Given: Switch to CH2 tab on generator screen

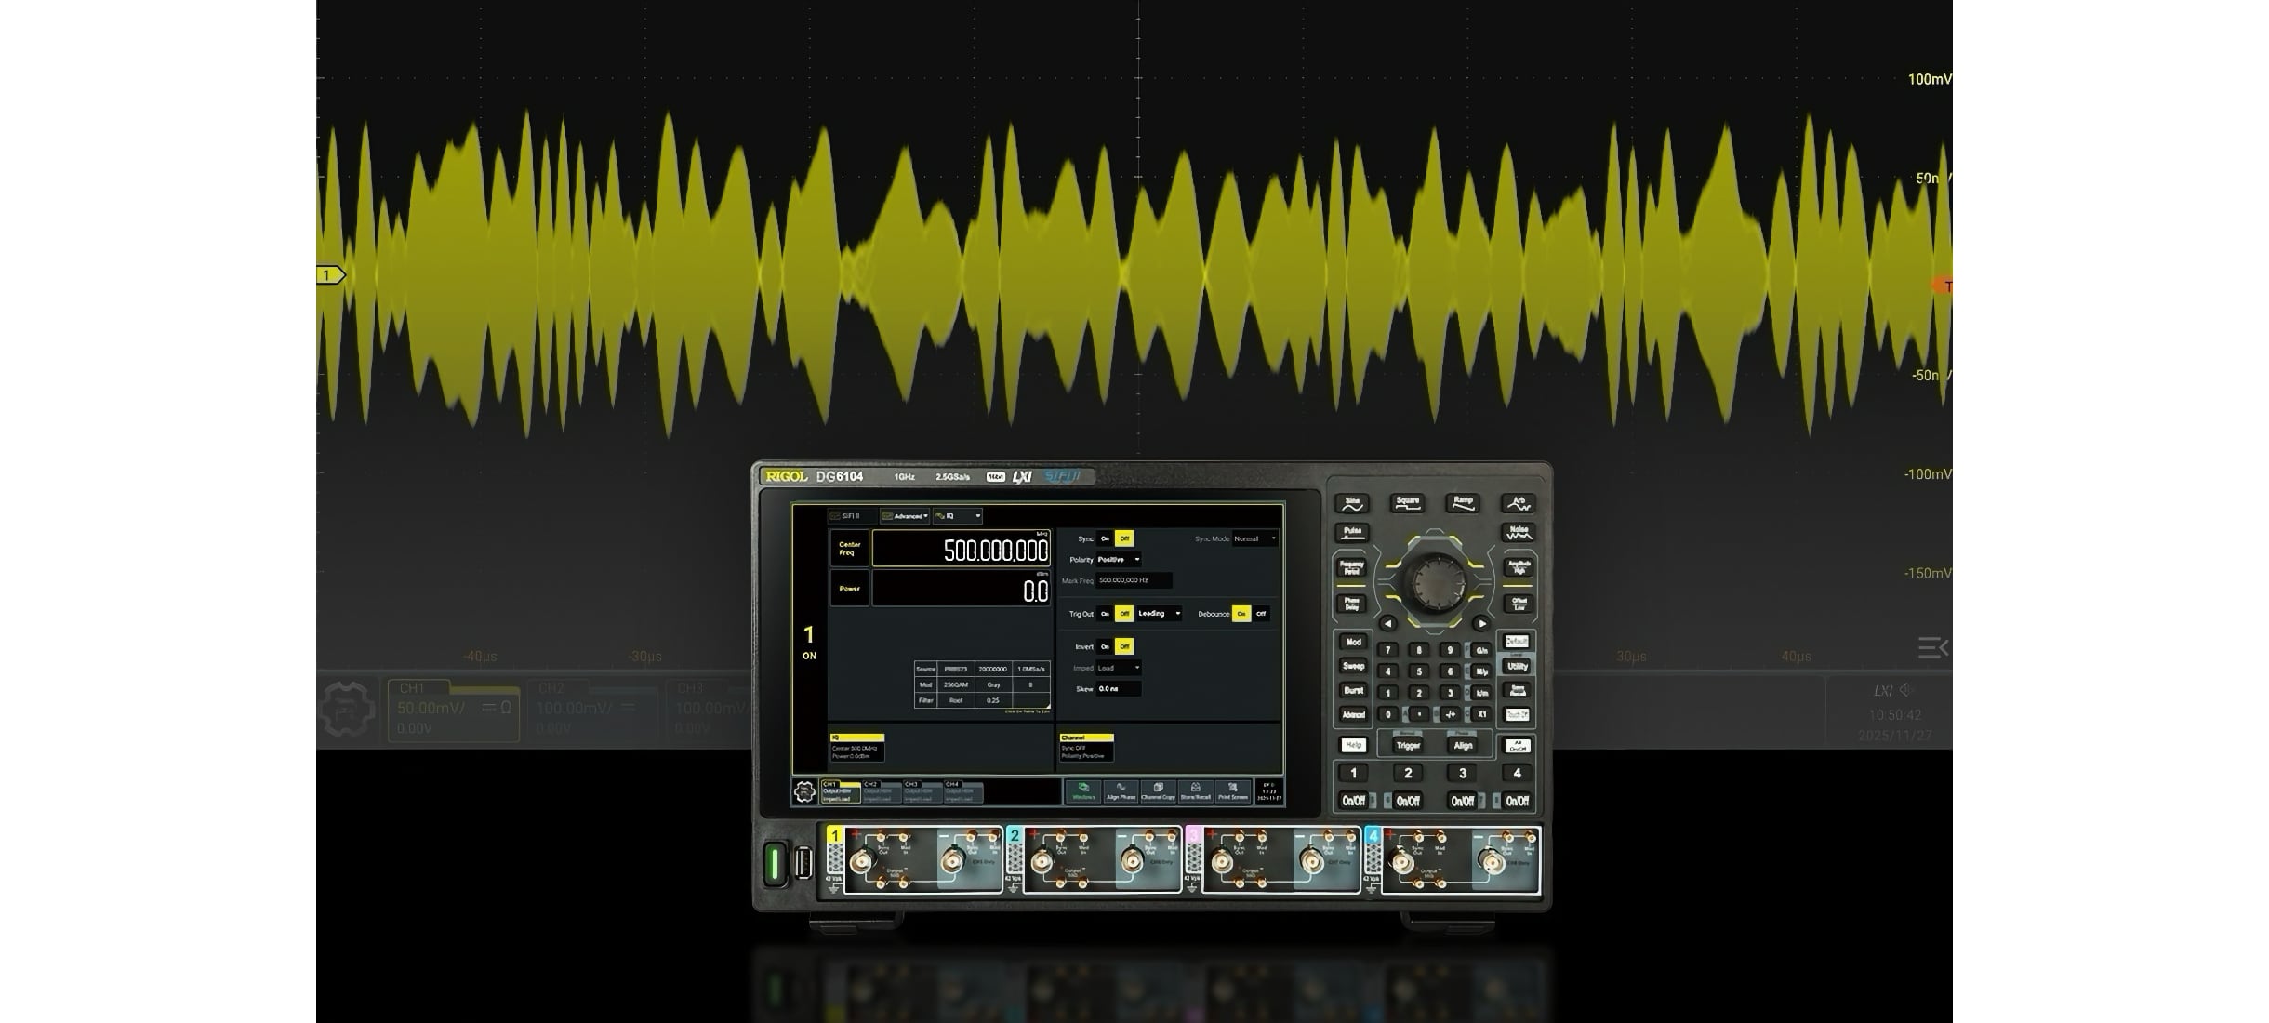Looking at the screenshot, I should click(x=882, y=791).
